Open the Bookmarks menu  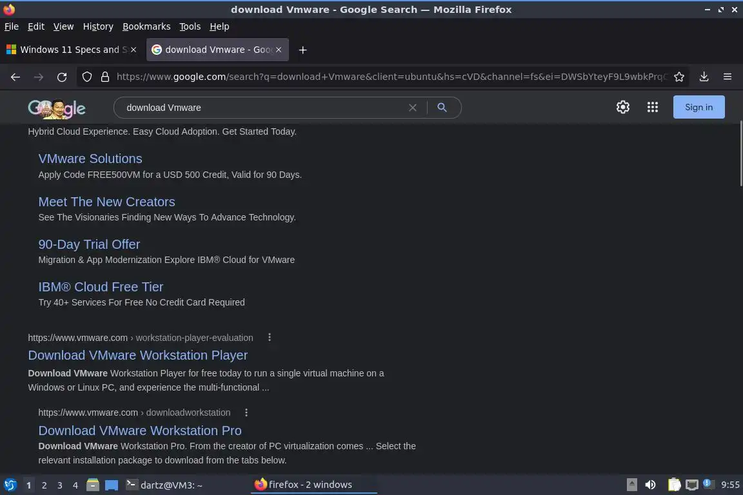tap(146, 26)
